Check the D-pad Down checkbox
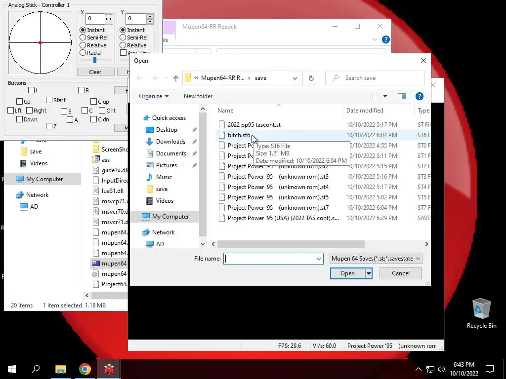The height and width of the screenshot is (379, 506). point(19,119)
